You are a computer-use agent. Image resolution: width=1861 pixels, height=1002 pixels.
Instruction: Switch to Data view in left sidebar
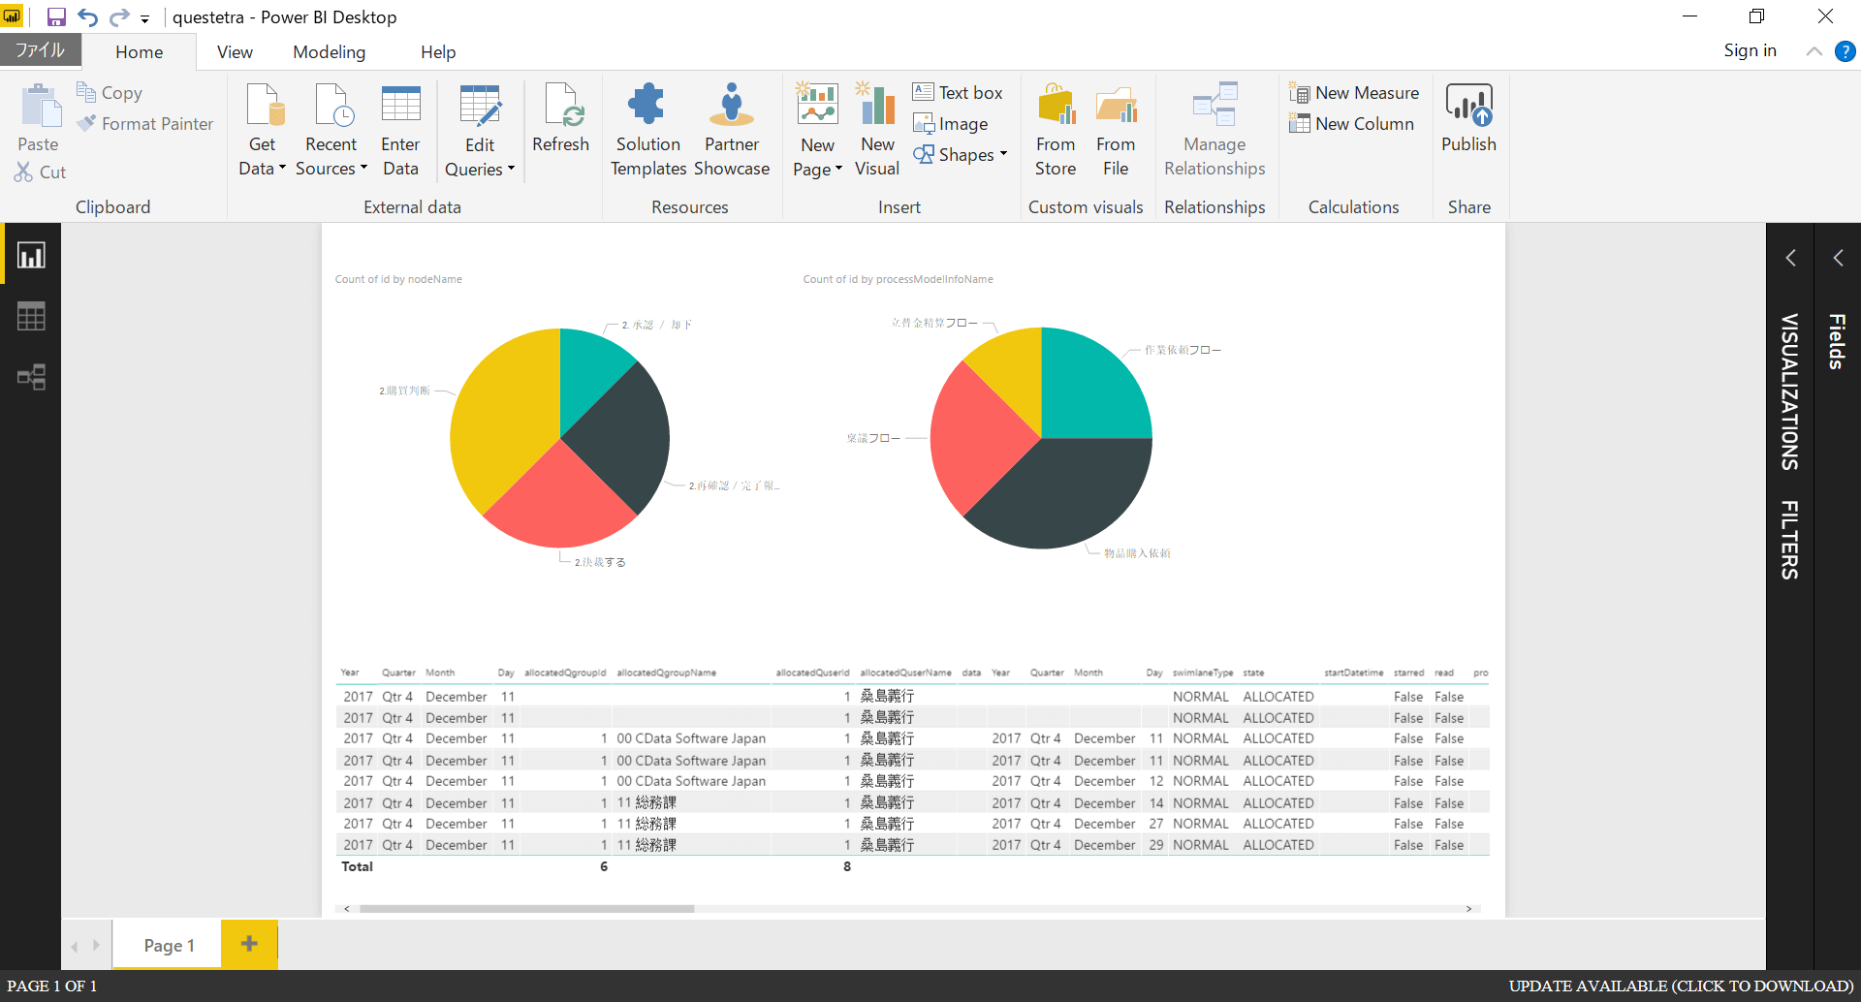tap(31, 317)
